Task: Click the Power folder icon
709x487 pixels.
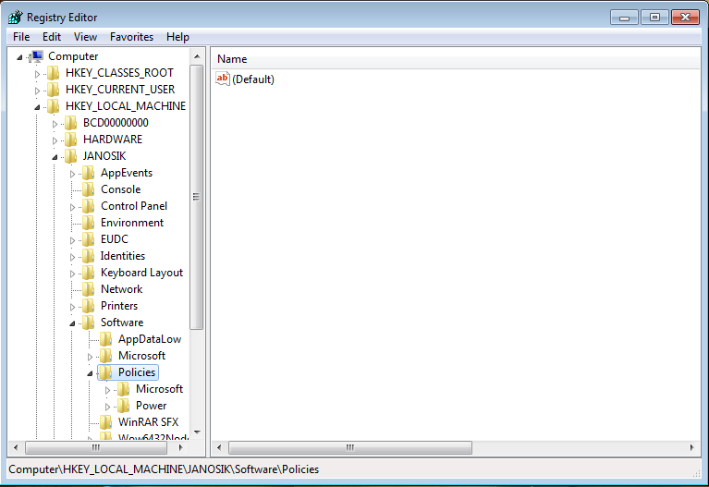Action: click(x=124, y=406)
